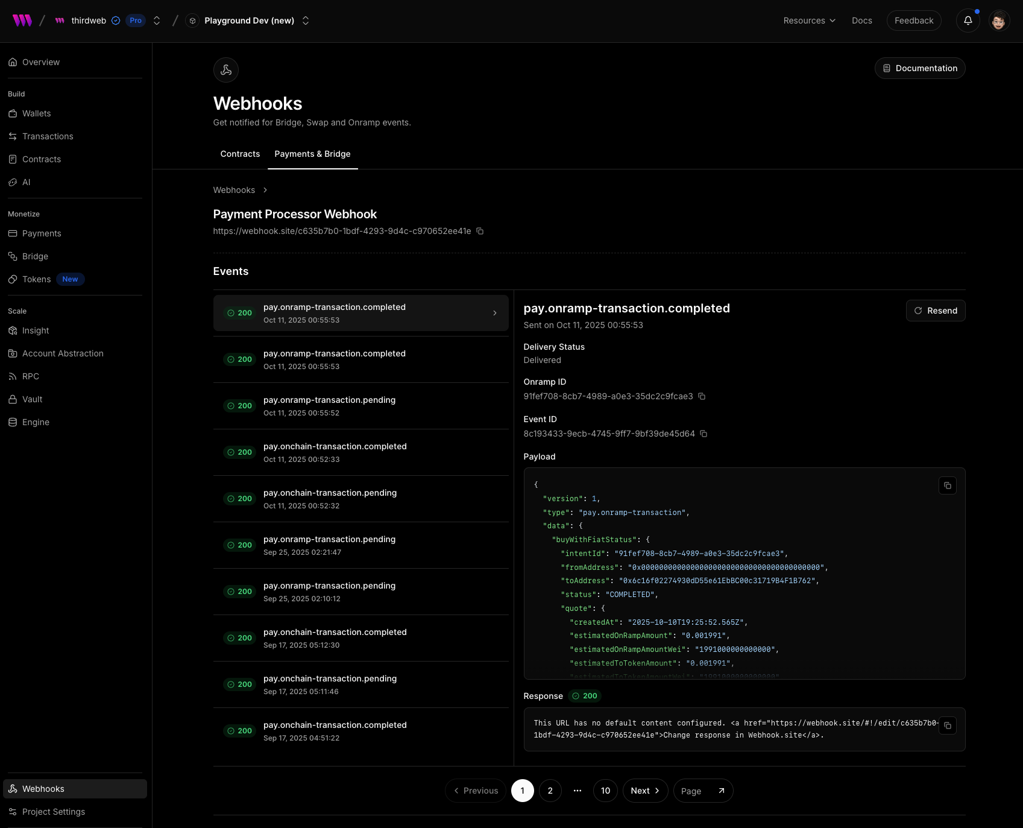Expand the thirdweb team switcher
The image size is (1023, 828).
point(157,21)
